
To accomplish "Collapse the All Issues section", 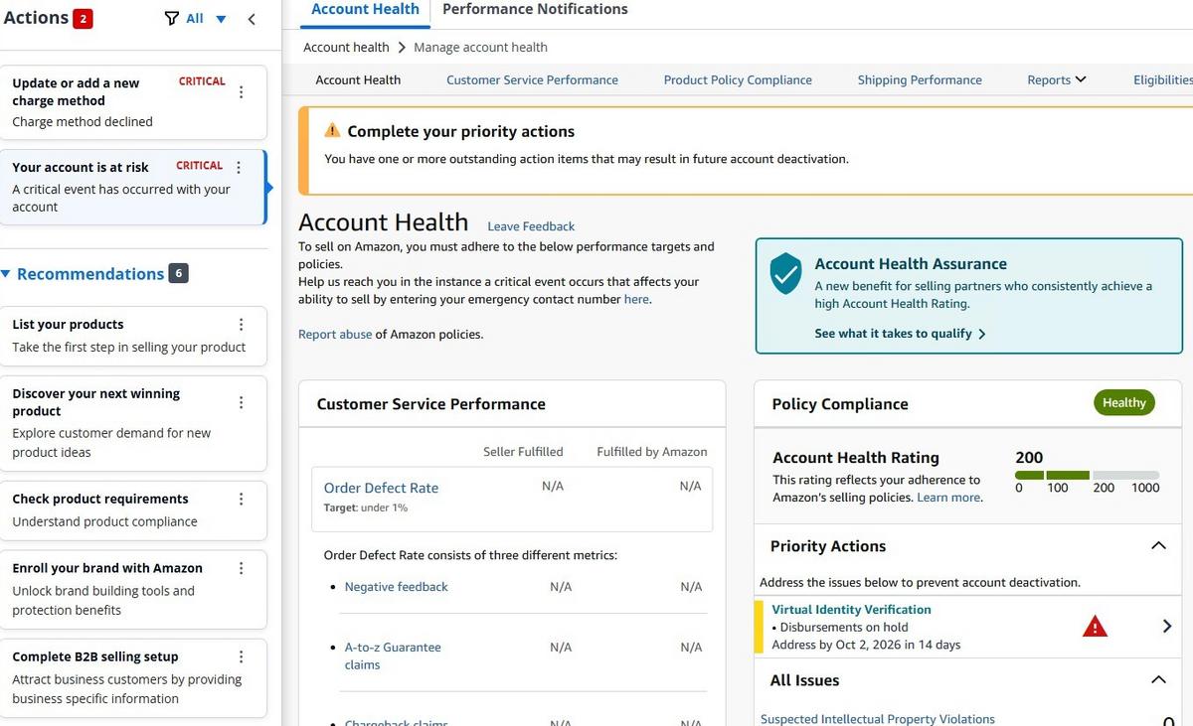I will coord(1158,680).
